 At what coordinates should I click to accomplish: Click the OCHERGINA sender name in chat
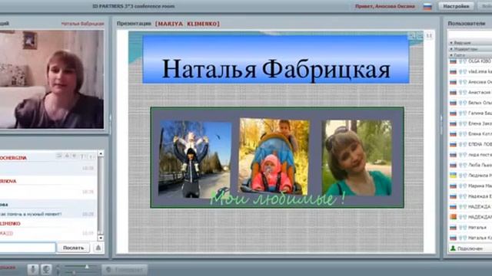coord(13,158)
